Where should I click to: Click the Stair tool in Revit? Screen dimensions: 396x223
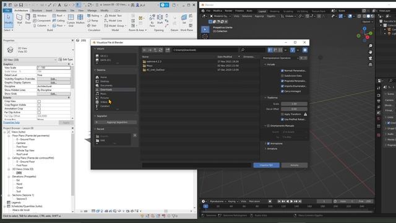pos(92,25)
